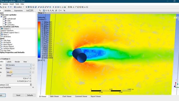Screen dimensions: 179x101
Task: Open the Plane 1 locations dropdown
Action: click(x=19, y=68)
